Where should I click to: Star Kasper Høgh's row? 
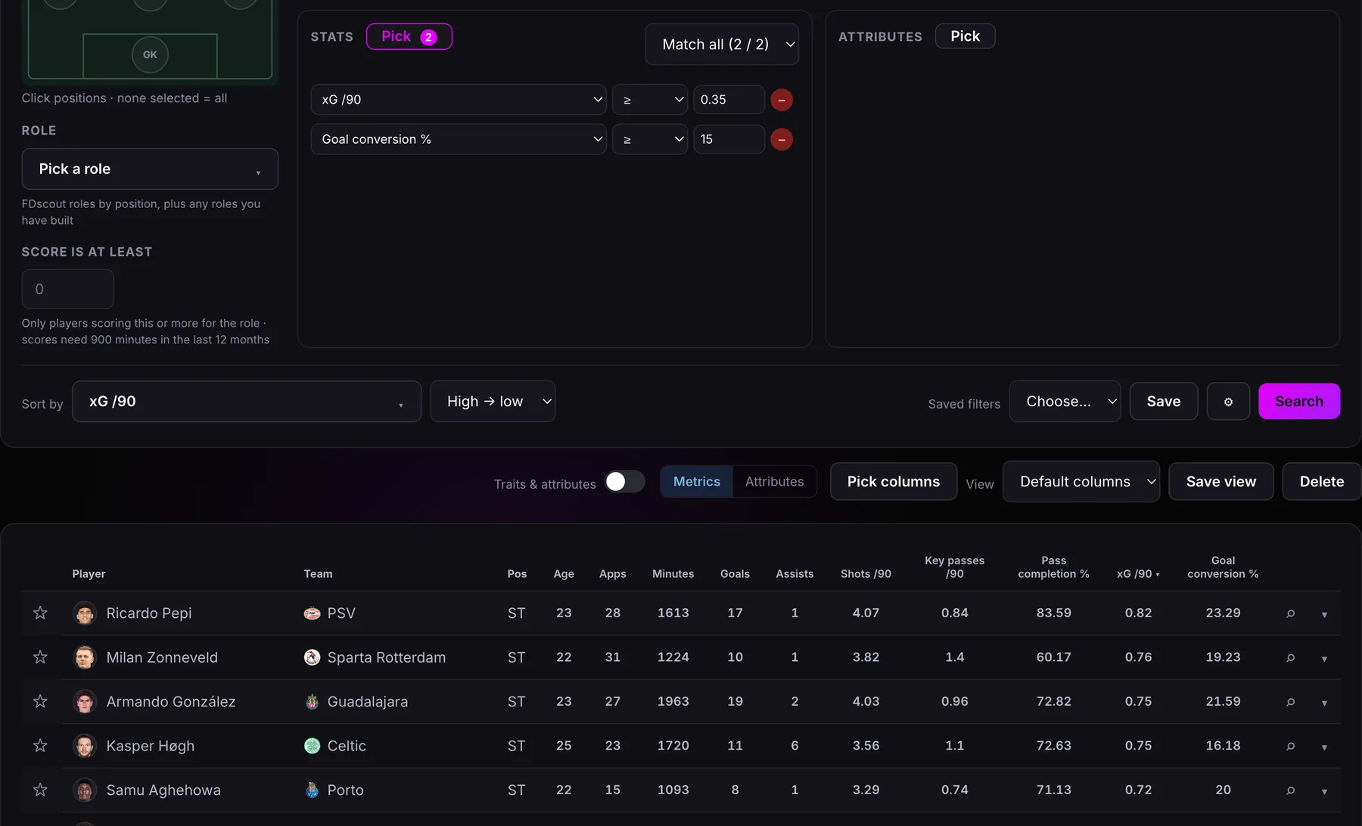click(x=40, y=745)
